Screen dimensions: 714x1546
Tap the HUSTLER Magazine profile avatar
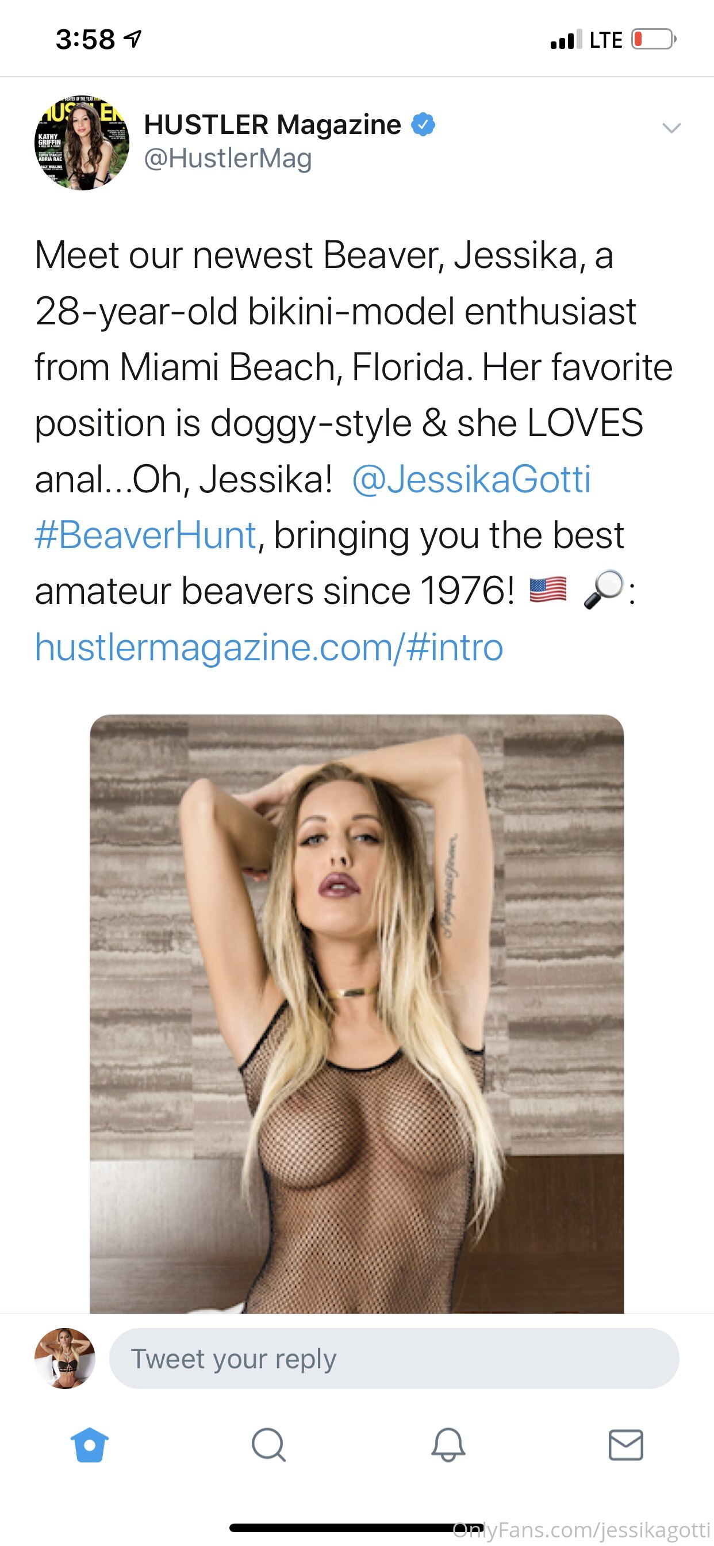[82, 143]
